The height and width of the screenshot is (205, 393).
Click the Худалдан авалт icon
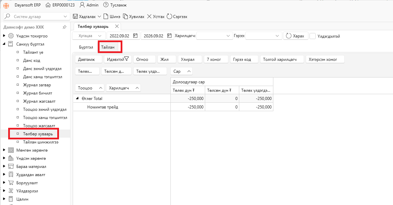(x=11, y=174)
